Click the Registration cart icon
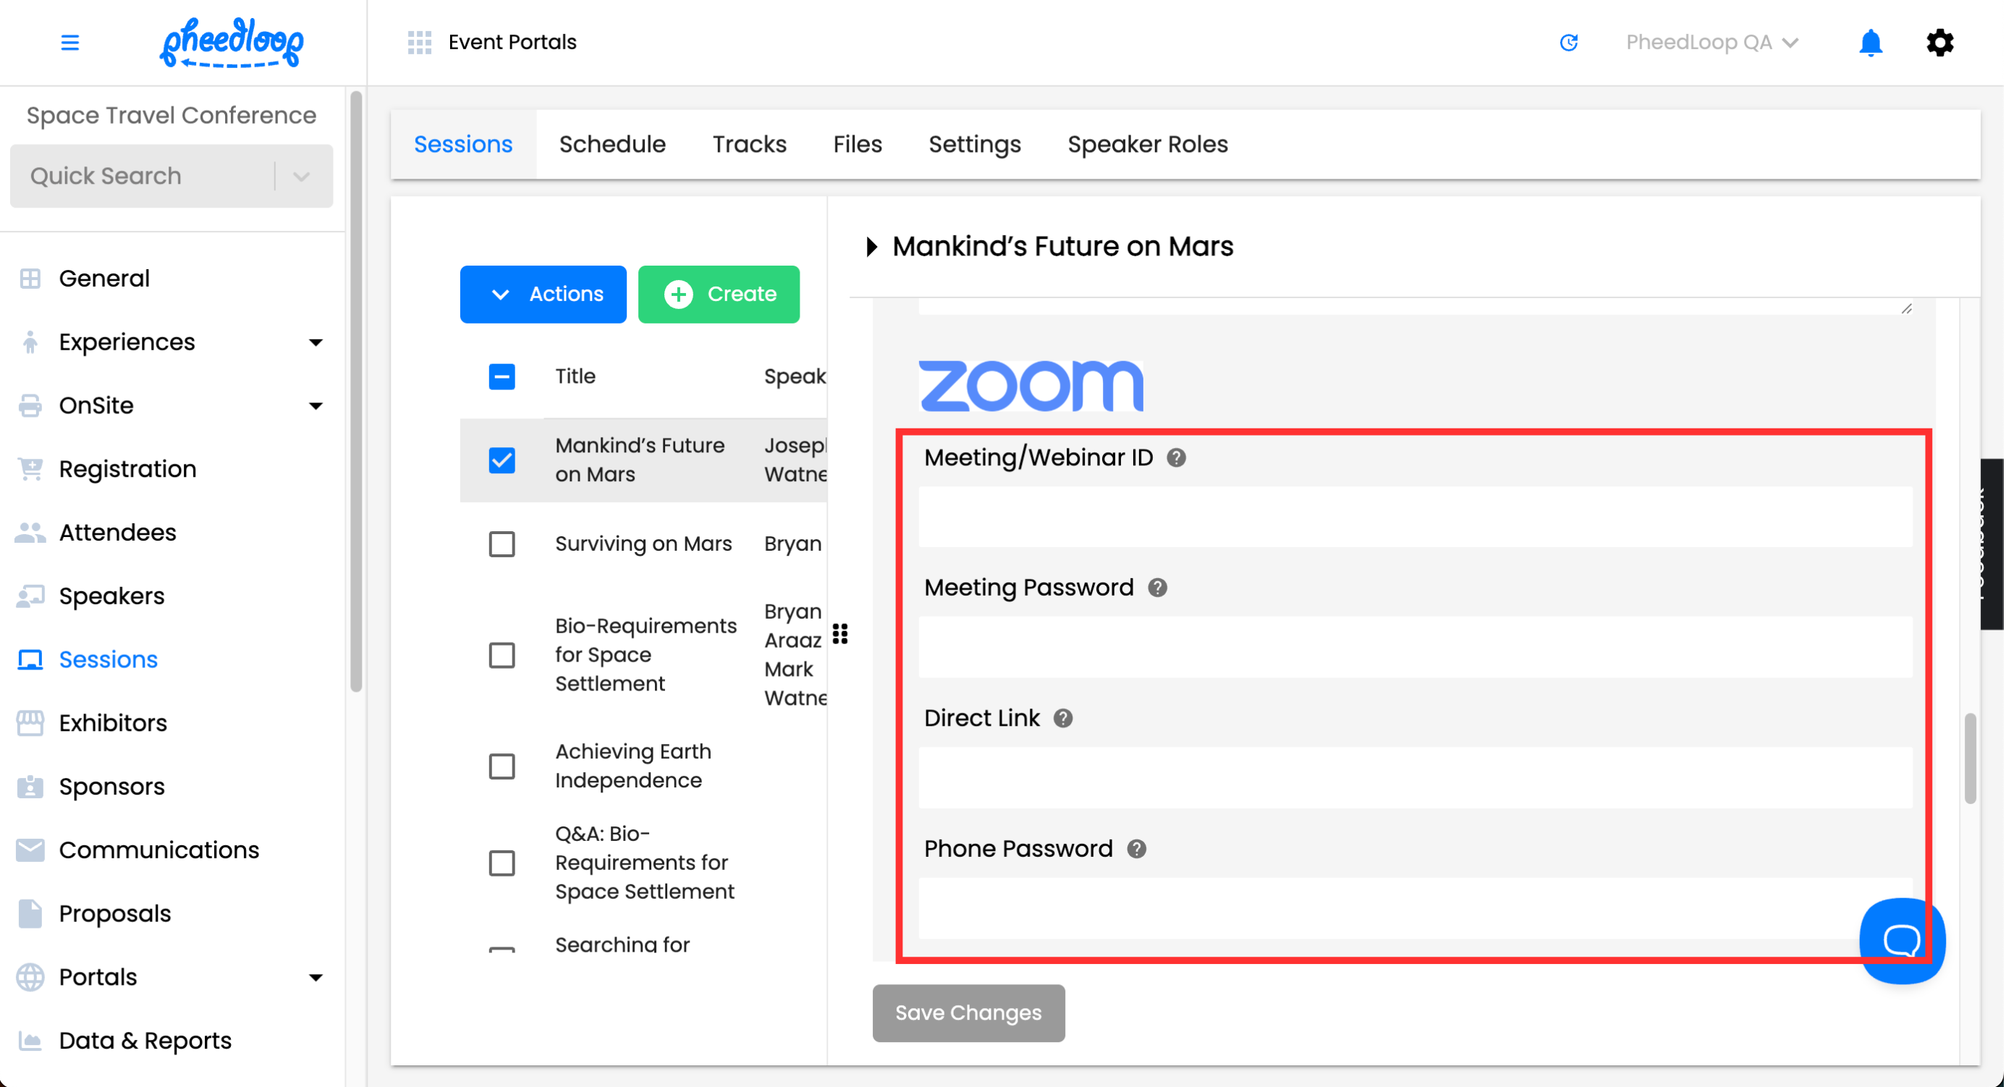The image size is (2006, 1087). point(30,469)
